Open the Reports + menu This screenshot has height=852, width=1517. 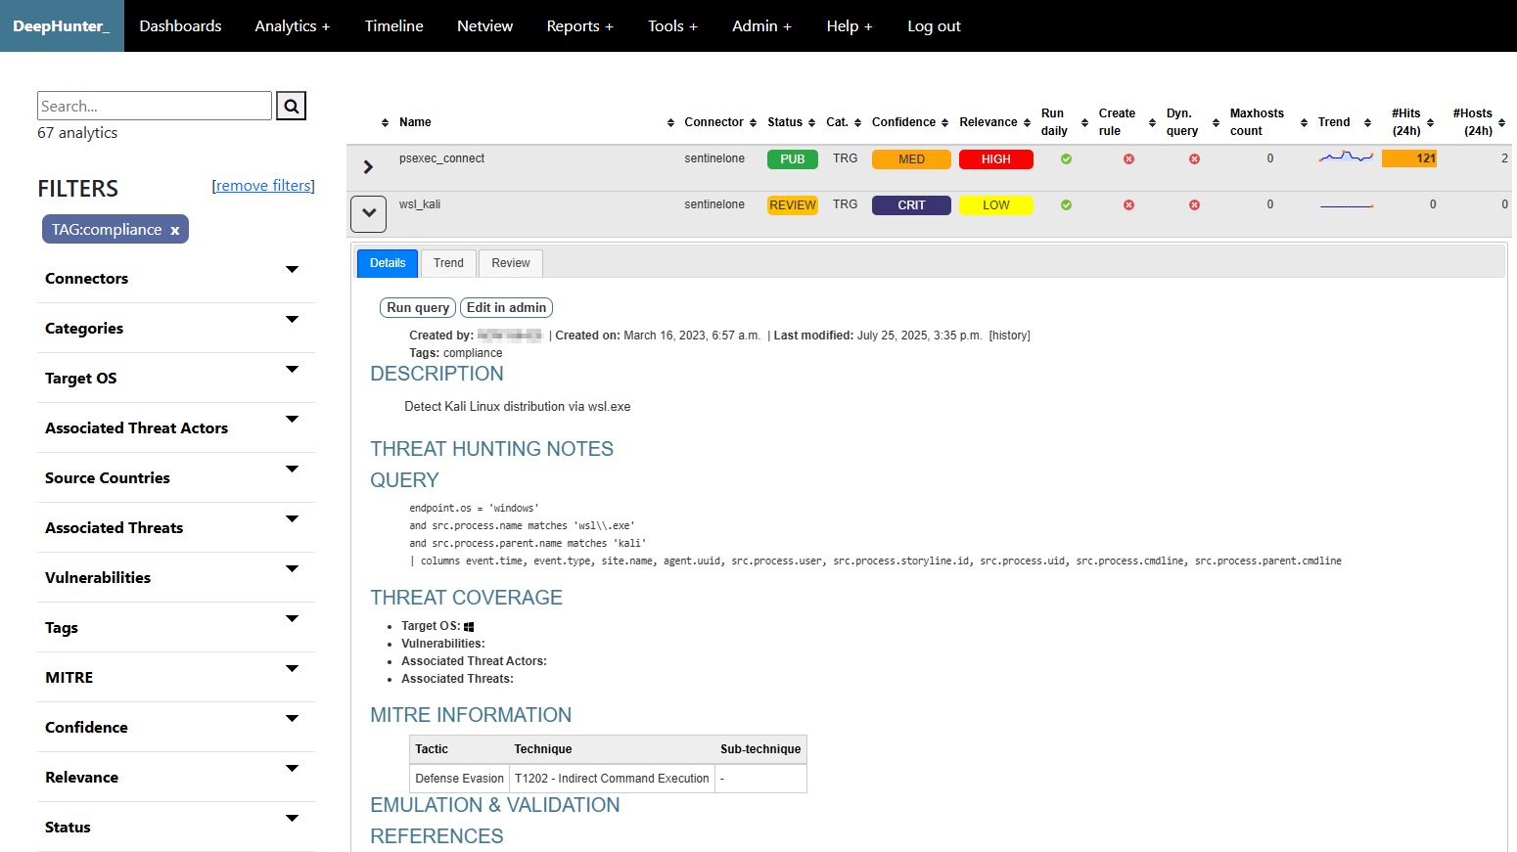[x=579, y=25]
